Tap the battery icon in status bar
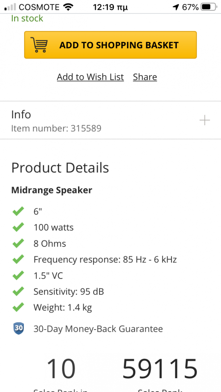Viewport: 221px width, 392px height. (x=208, y=7)
